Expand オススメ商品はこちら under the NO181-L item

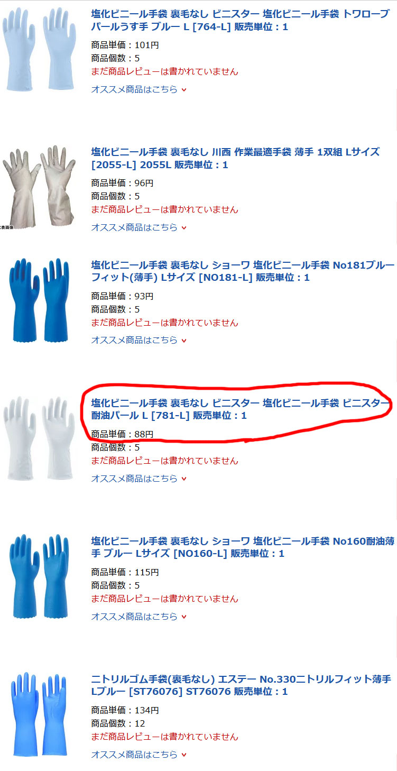[x=139, y=340]
